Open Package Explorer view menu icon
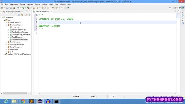185x104 pixels. tap(30, 15)
